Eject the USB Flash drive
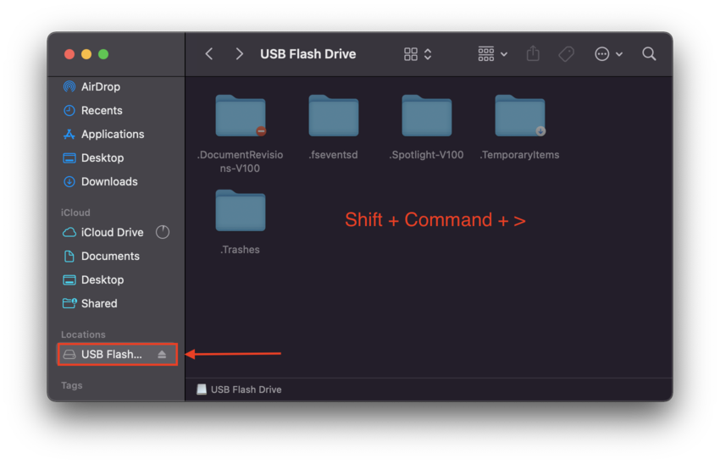 [x=162, y=354]
